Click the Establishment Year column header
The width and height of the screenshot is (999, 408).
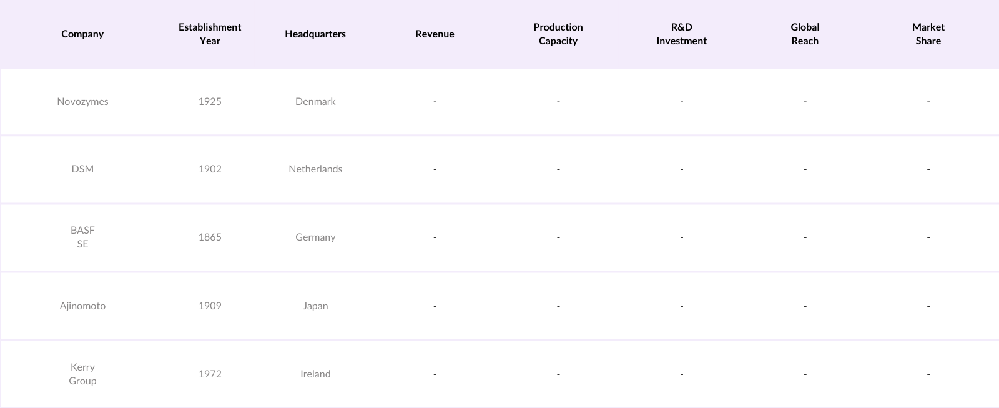(x=210, y=34)
